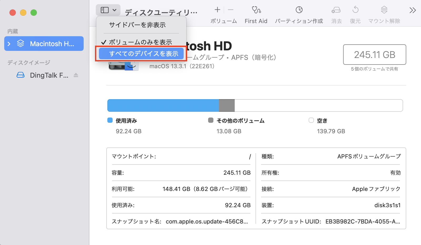Eject the DingTalk disk image
The height and width of the screenshot is (245, 421).
(x=76, y=75)
